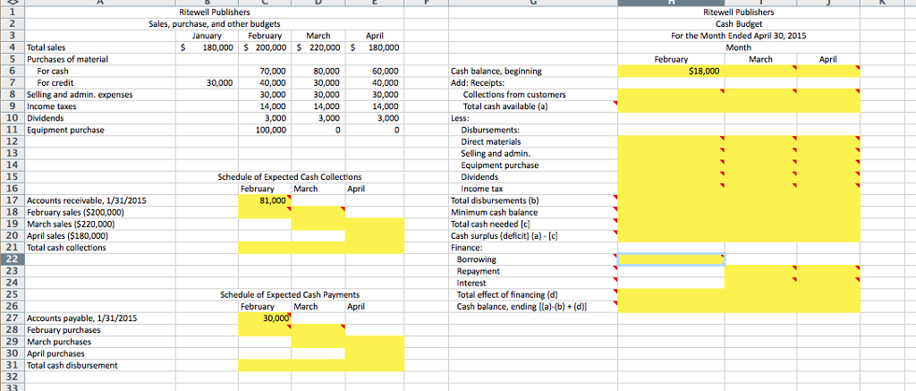The height and width of the screenshot is (391, 916).
Task: Click 'Collections from customers' label
Action: pyautogui.click(x=514, y=95)
